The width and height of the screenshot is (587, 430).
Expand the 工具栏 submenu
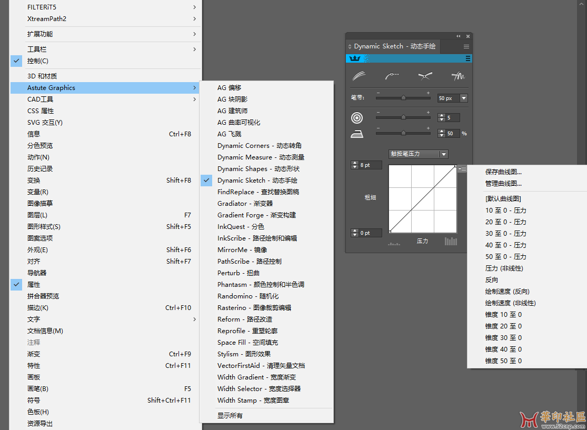tap(106, 49)
